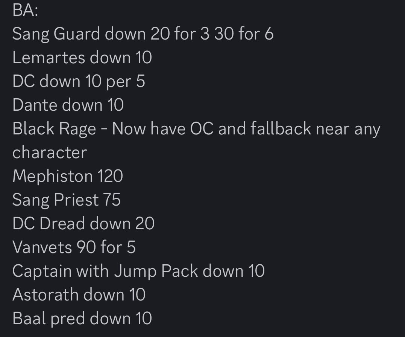
Task: Click the 'BA:' heading text
Action: pyautogui.click(x=25, y=10)
